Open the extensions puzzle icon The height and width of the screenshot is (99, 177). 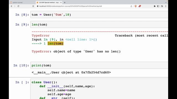point(155,6)
